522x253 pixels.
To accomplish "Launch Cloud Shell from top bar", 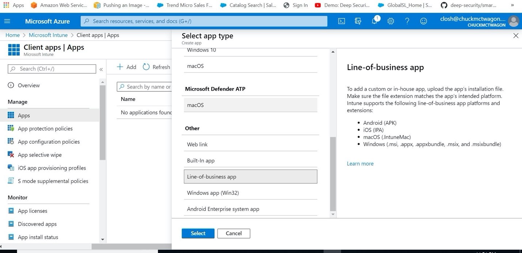I will 342,21.
